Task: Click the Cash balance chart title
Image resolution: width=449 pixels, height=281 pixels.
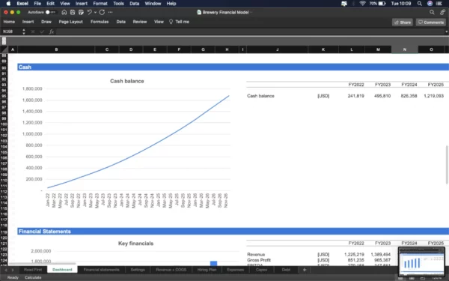Action: (127, 81)
